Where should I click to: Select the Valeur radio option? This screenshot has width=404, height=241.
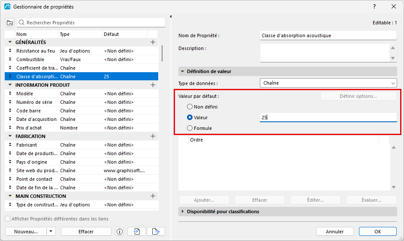pos(190,118)
